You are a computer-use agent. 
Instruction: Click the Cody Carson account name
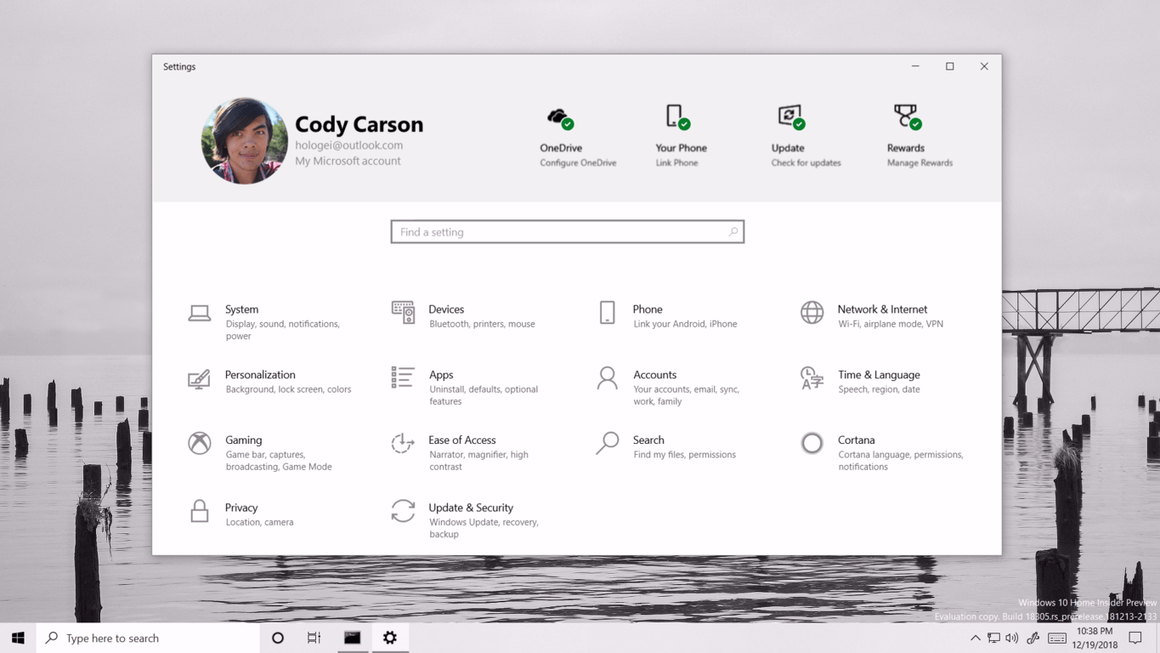coord(359,124)
